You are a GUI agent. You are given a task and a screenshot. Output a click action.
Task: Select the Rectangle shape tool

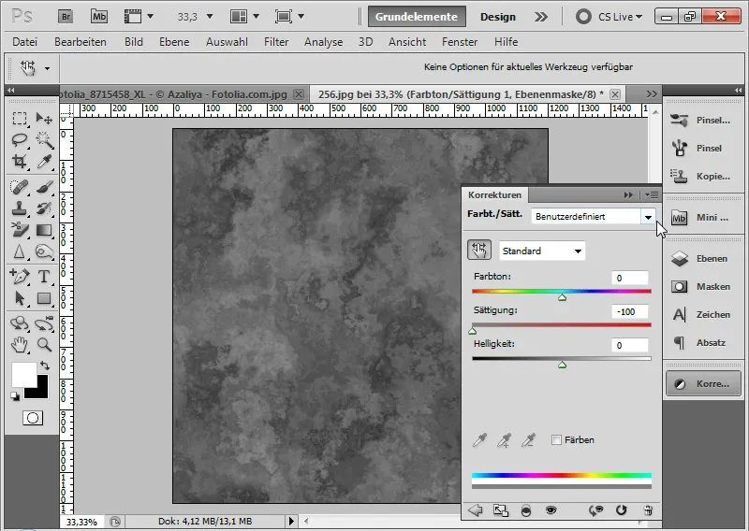[44, 298]
